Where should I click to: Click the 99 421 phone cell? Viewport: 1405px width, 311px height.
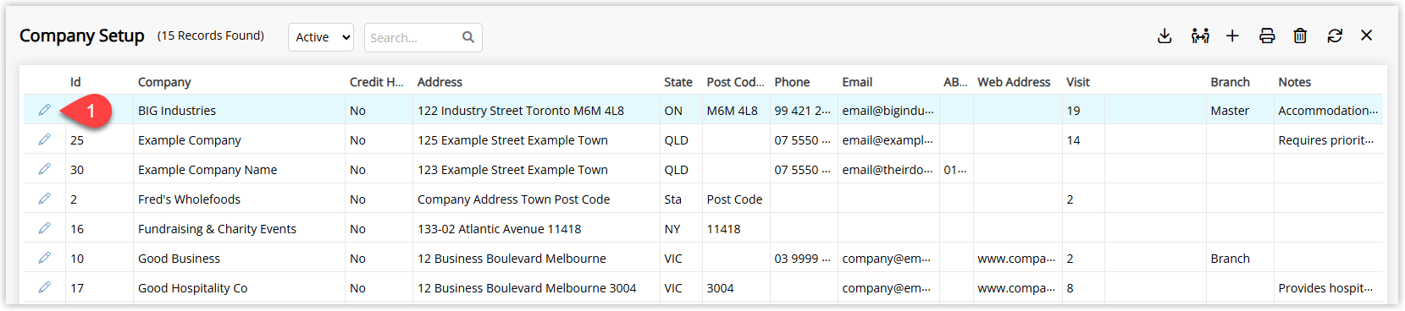pyautogui.click(x=803, y=111)
